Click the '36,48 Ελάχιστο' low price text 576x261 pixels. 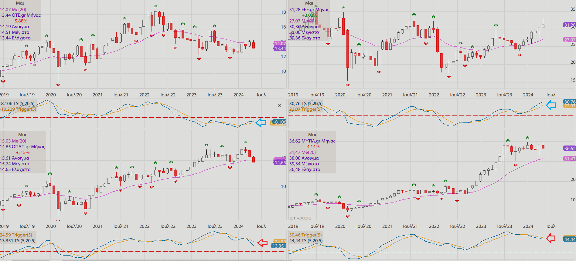(x=305, y=170)
